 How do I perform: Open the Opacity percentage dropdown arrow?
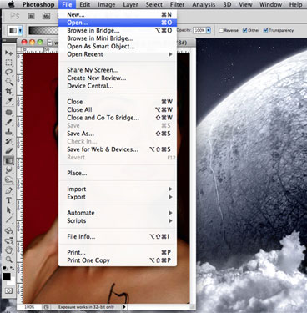pos(209,30)
